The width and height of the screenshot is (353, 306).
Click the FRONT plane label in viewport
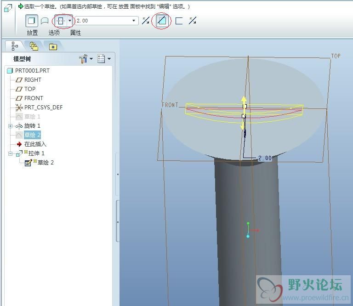[x=170, y=105]
